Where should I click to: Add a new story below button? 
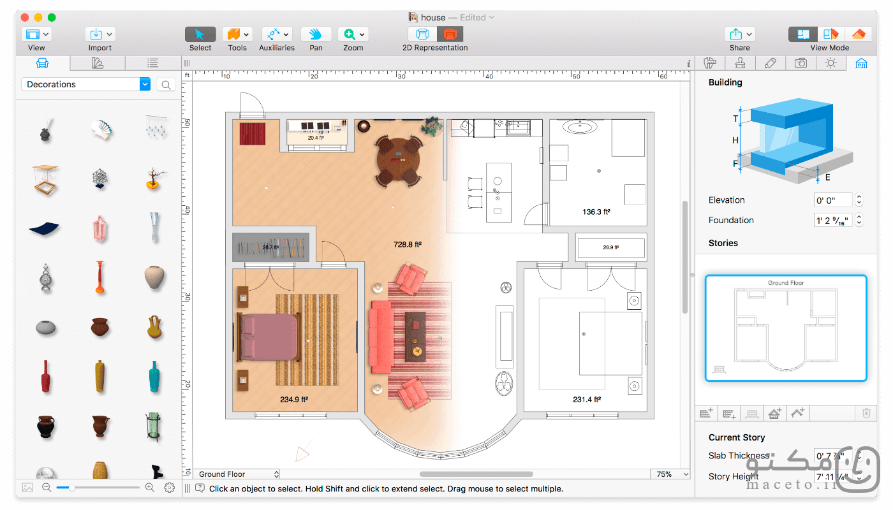[730, 413]
